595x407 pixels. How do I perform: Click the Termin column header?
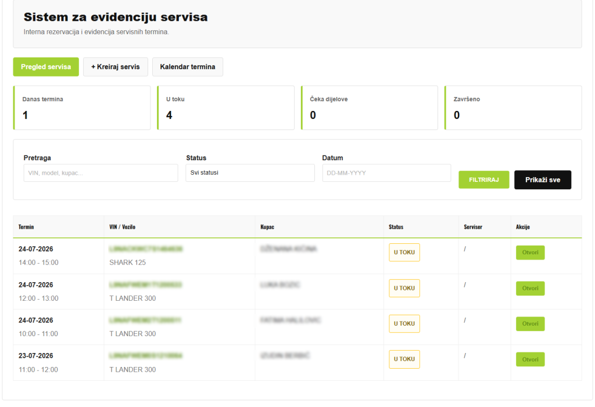(26, 227)
